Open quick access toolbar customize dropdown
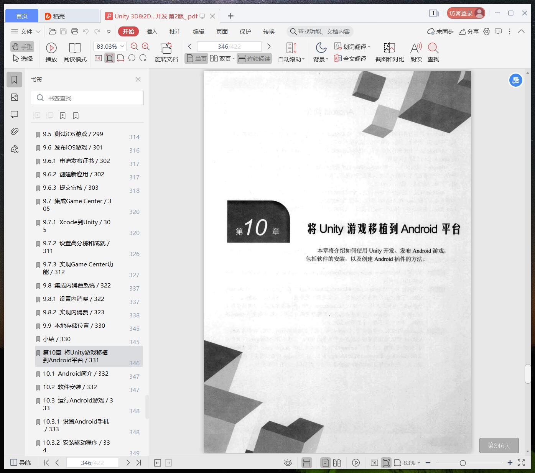535x473 pixels. tap(109, 31)
